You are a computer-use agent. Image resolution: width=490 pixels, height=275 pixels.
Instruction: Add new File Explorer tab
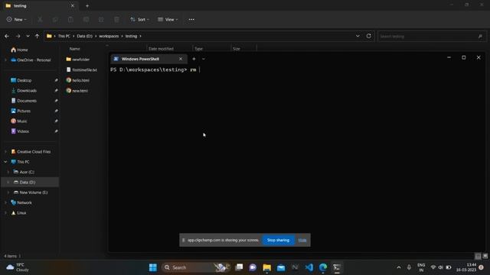point(87,5)
